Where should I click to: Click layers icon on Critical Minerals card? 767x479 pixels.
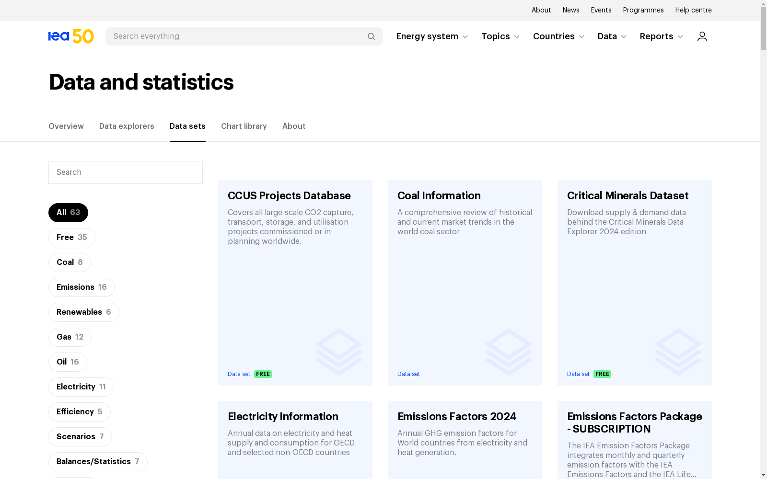click(678, 352)
